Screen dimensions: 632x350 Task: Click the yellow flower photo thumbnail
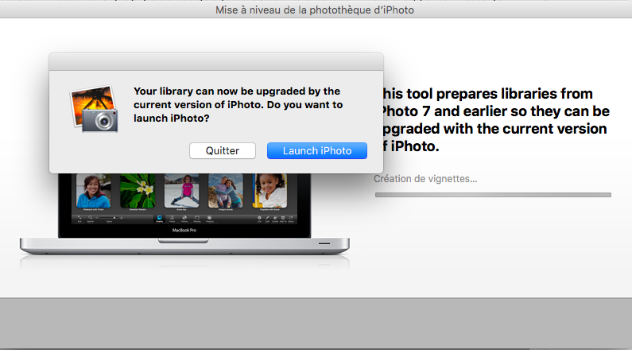coord(138,191)
